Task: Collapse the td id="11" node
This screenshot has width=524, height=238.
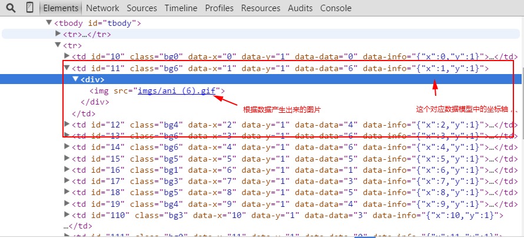Action: pyautogui.click(x=67, y=68)
